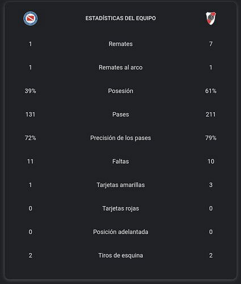Select the Posición adelantada label
Image resolution: width=241 pixels, height=284 pixels.
click(x=121, y=232)
